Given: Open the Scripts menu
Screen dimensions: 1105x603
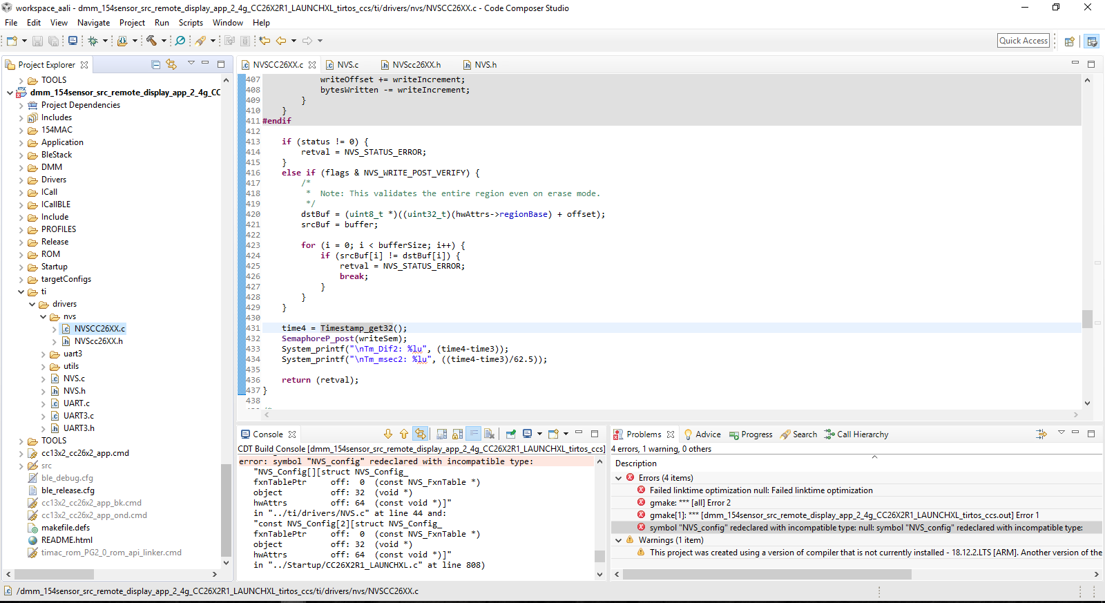Looking at the screenshot, I should [x=191, y=23].
